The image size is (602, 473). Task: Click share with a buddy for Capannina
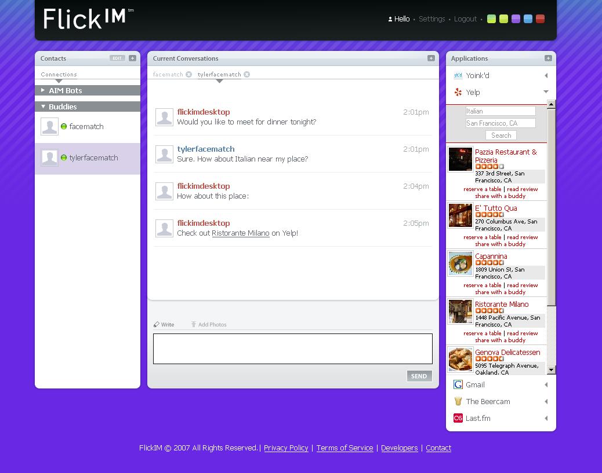(501, 292)
